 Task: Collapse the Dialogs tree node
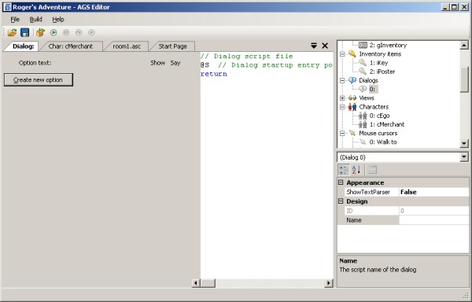pos(342,81)
